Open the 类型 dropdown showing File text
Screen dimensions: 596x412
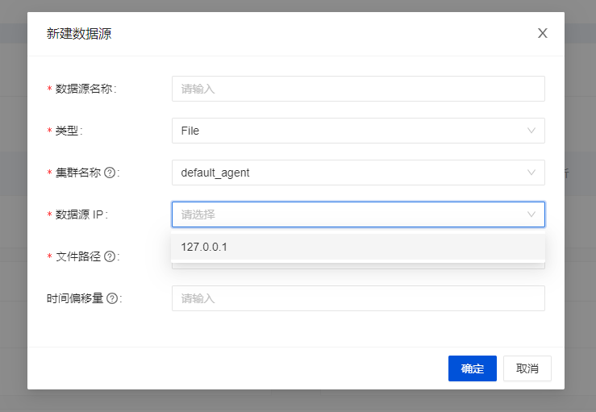tap(358, 131)
